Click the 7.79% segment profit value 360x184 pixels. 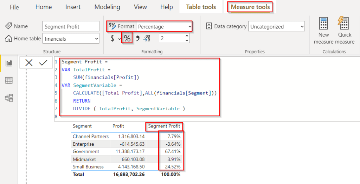[x=174, y=136]
